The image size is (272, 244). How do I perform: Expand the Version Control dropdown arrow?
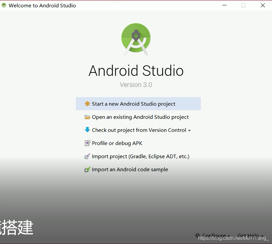[189, 130]
